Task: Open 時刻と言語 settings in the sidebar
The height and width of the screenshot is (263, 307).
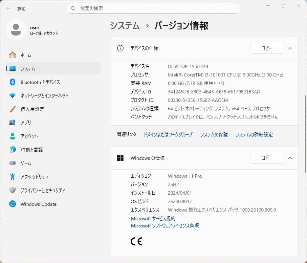Action: coord(53,150)
